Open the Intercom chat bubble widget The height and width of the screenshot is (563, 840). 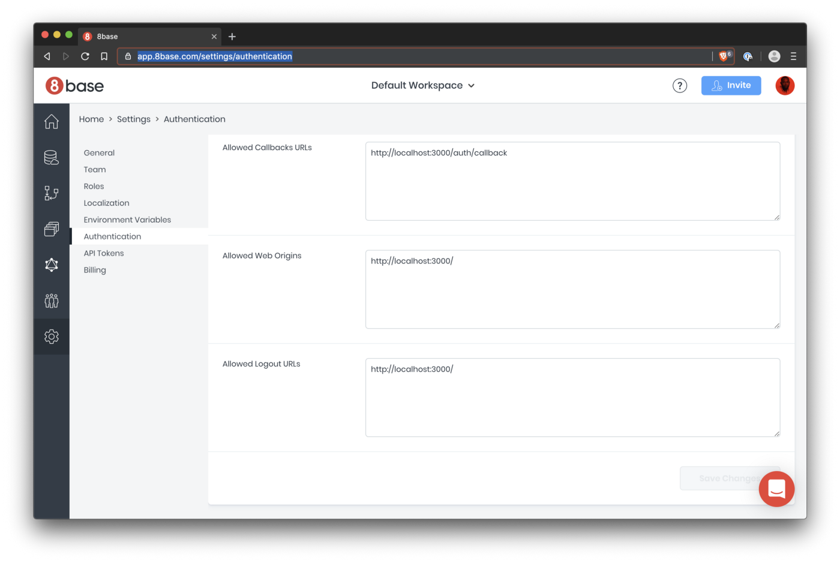pyautogui.click(x=776, y=489)
